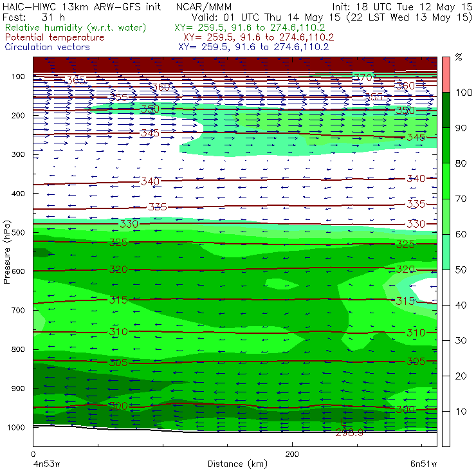Click the 700 pressure axis tick label
This screenshot has width=476, height=476.
pos(18,311)
